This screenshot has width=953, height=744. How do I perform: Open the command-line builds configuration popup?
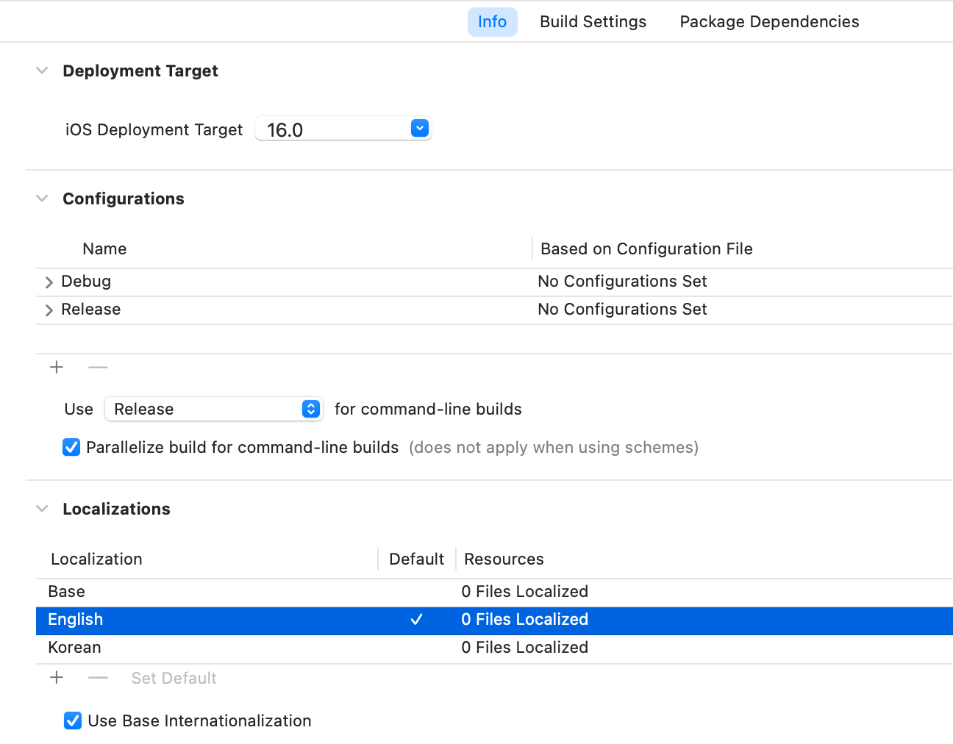pyautogui.click(x=311, y=409)
